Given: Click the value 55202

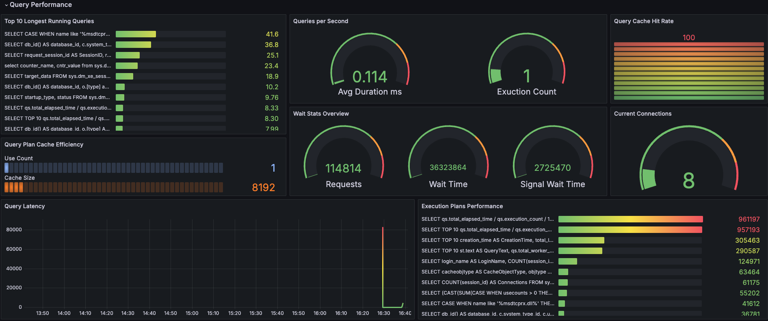Looking at the screenshot, I should [749, 293].
